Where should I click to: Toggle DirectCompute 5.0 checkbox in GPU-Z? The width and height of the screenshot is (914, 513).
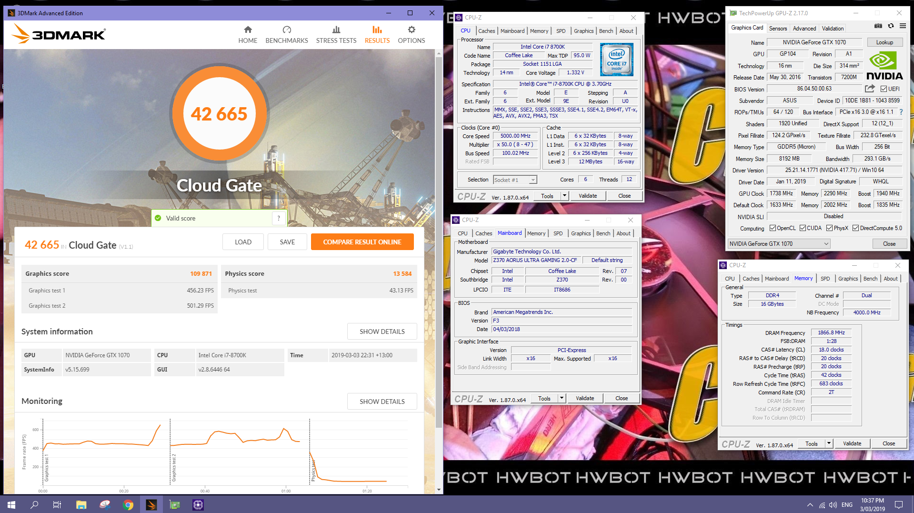[855, 228]
